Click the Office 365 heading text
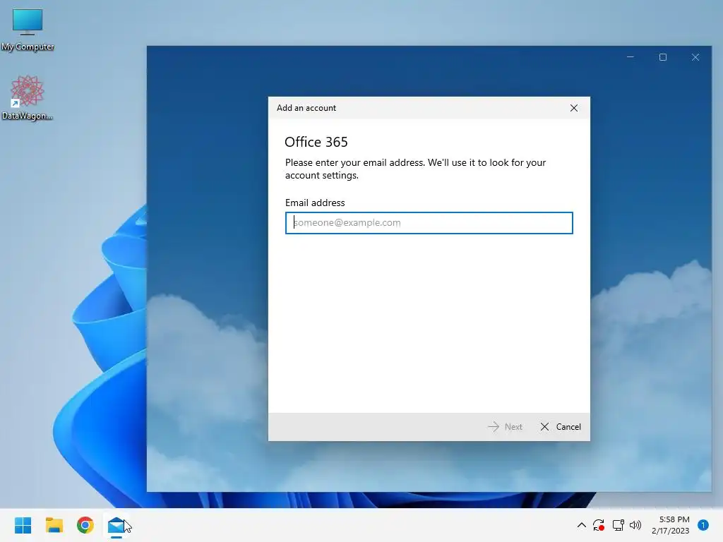723x542 pixels. click(316, 142)
